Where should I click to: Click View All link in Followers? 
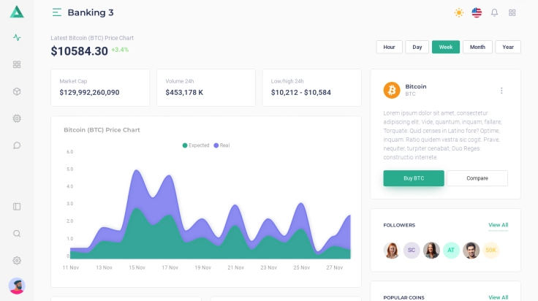(x=498, y=225)
